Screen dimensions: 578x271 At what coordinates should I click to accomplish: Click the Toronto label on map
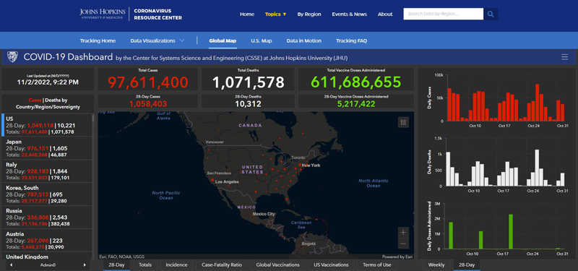(x=298, y=158)
